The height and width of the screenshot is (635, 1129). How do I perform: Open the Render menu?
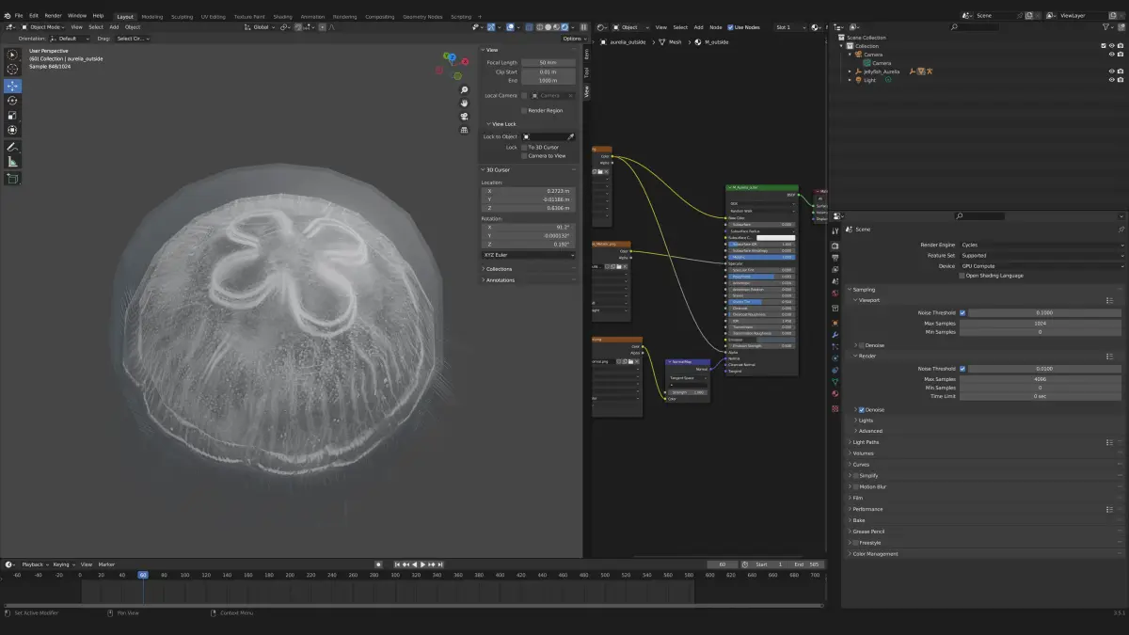tap(53, 16)
